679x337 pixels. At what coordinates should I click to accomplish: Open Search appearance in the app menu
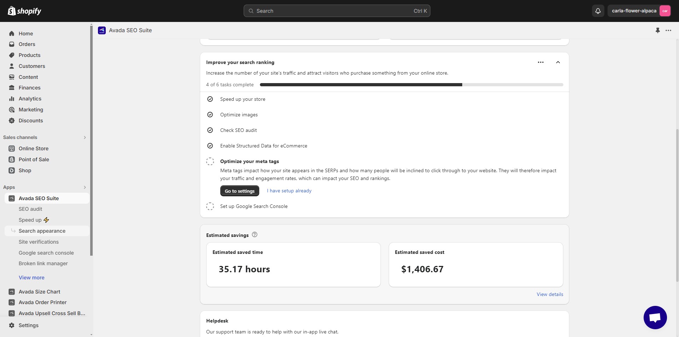coord(42,231)
